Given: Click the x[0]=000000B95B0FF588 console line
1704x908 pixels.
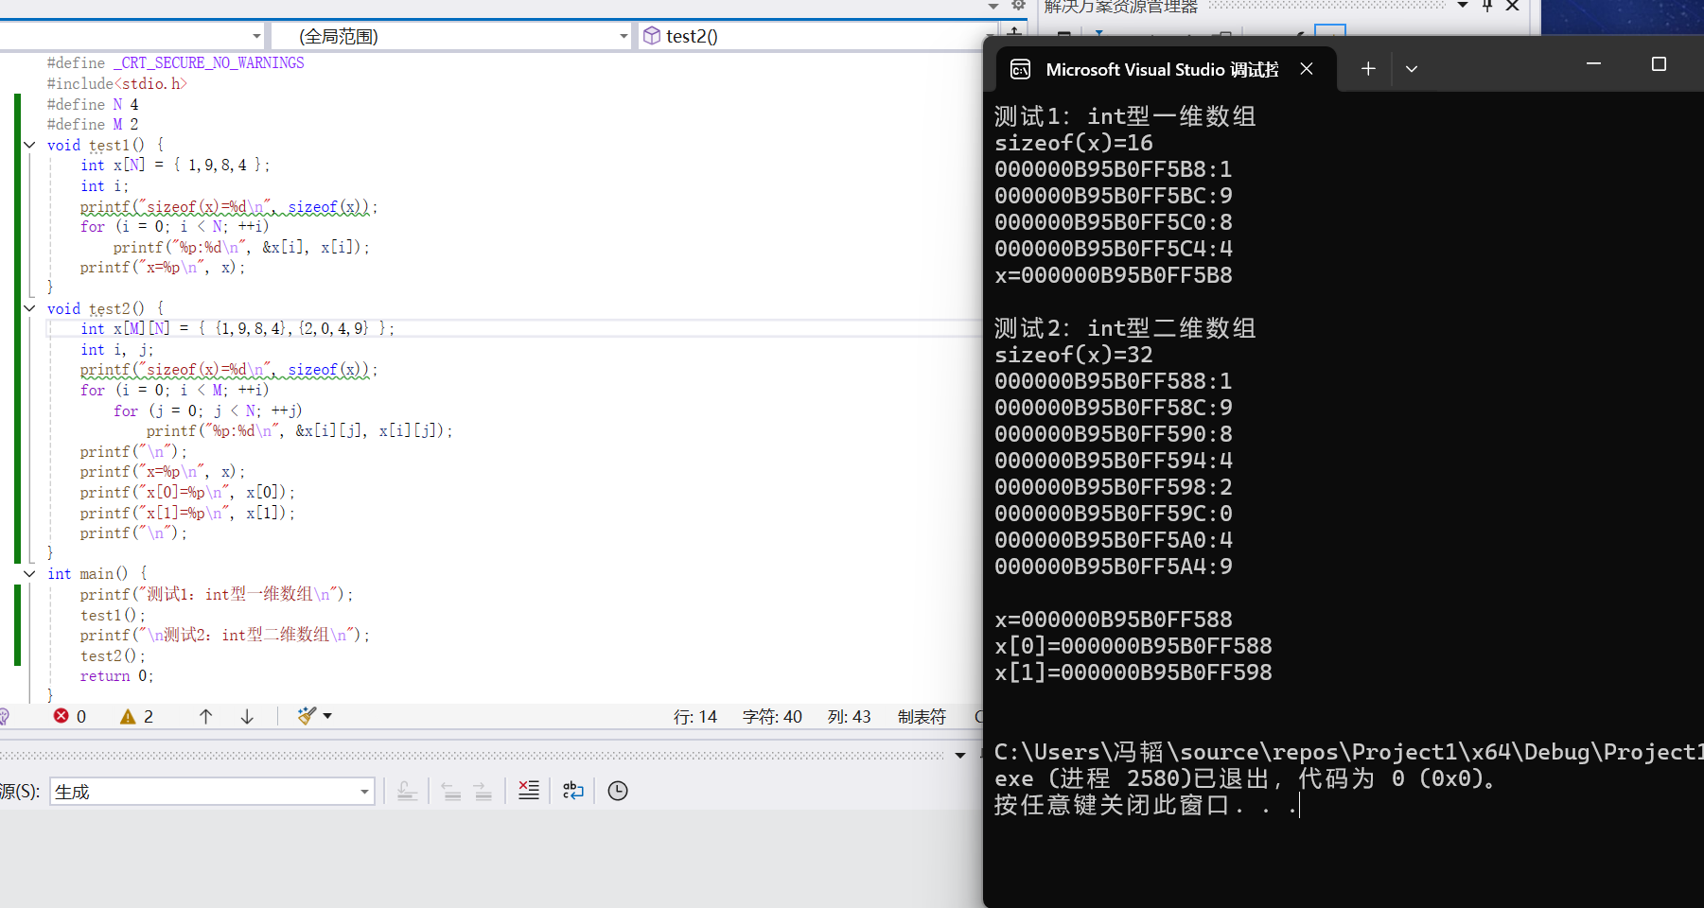Looking at the screenshot, I should click(x=1133, y=646).
